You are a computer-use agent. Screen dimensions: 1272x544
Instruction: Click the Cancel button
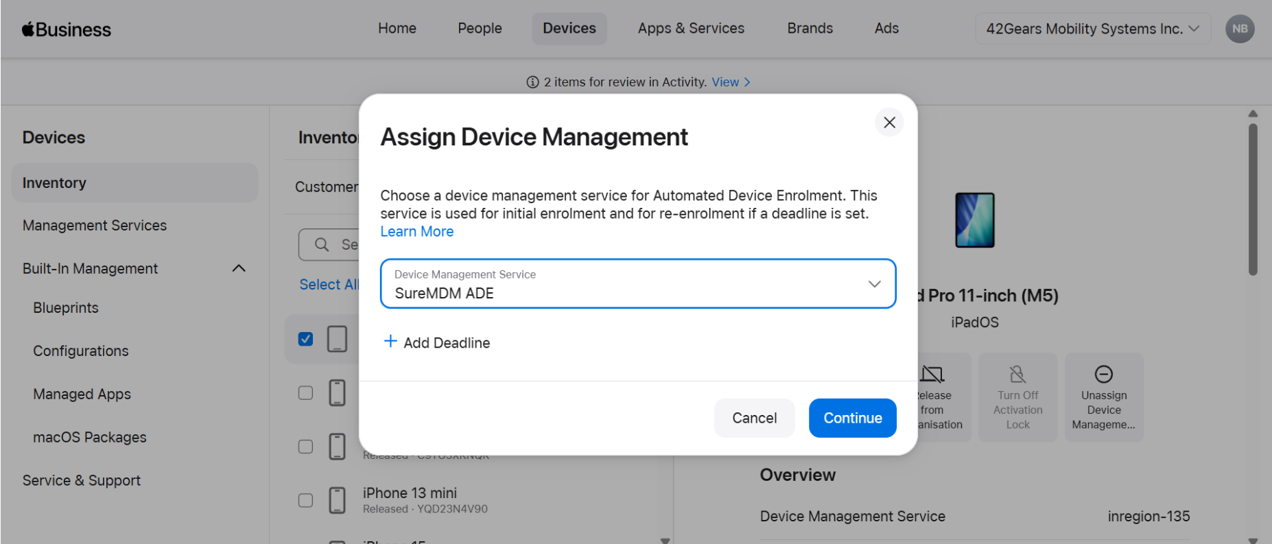(755, 418)
